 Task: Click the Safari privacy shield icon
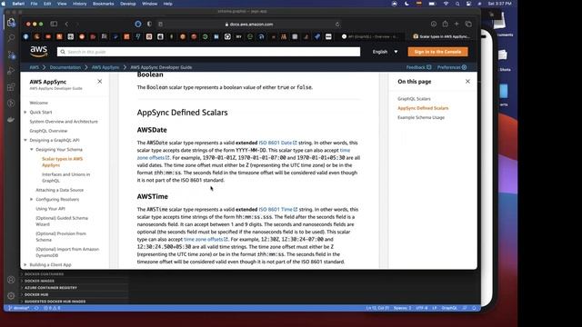pyautogui.click(x=149, y=24)
